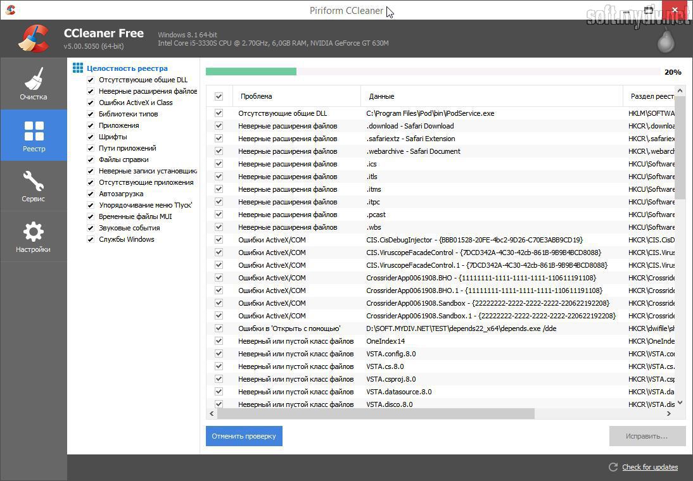This screenshot has width=693, height=481.
Task: Toggle the Файлы справки checkbox
Action: pos(91,160)
